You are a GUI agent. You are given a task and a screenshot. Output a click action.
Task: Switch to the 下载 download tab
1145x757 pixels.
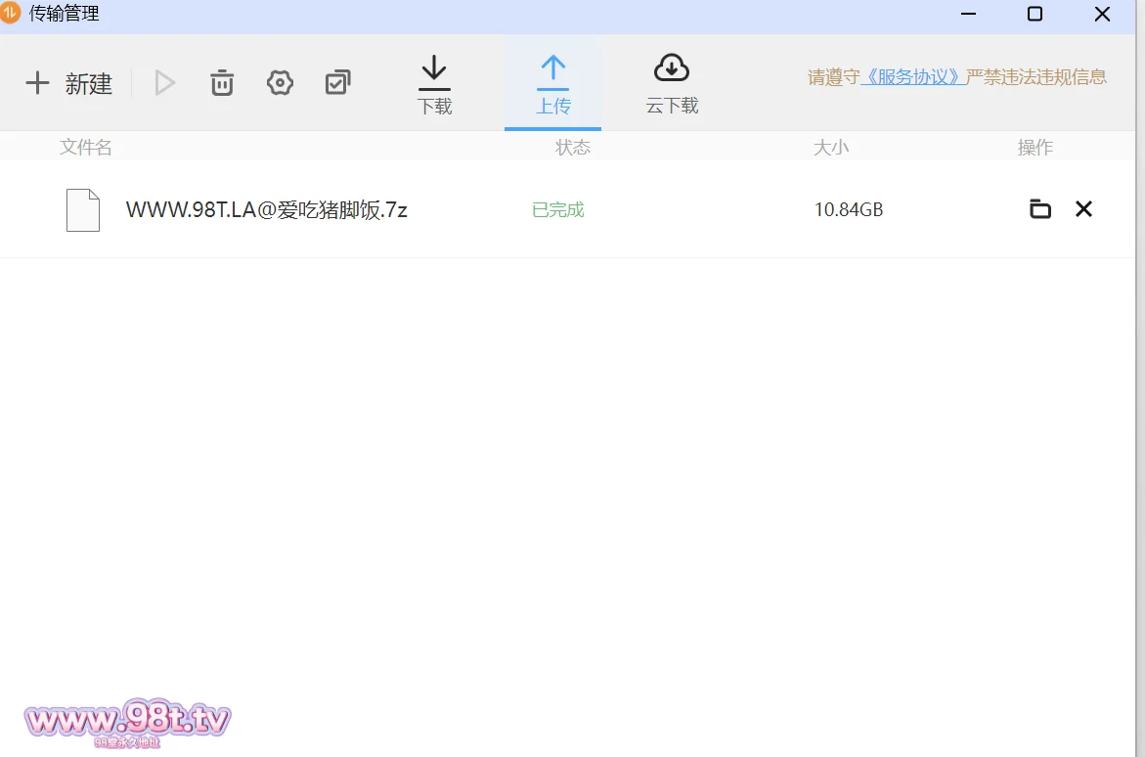[x=434, y=85]
